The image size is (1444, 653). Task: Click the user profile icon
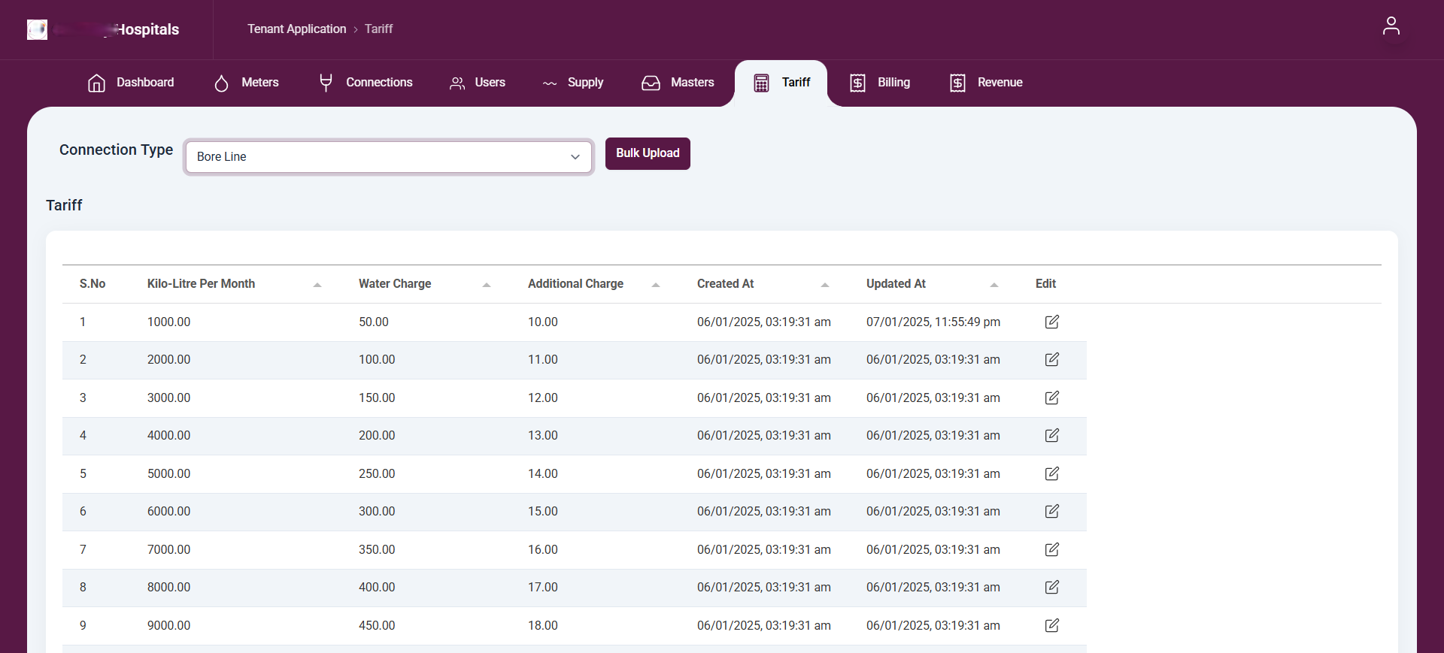(1391, 26)
